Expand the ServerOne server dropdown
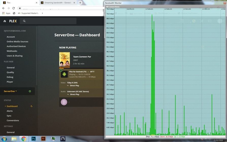Viewport: 227px width, 142px height. click(x=10, y=91)
